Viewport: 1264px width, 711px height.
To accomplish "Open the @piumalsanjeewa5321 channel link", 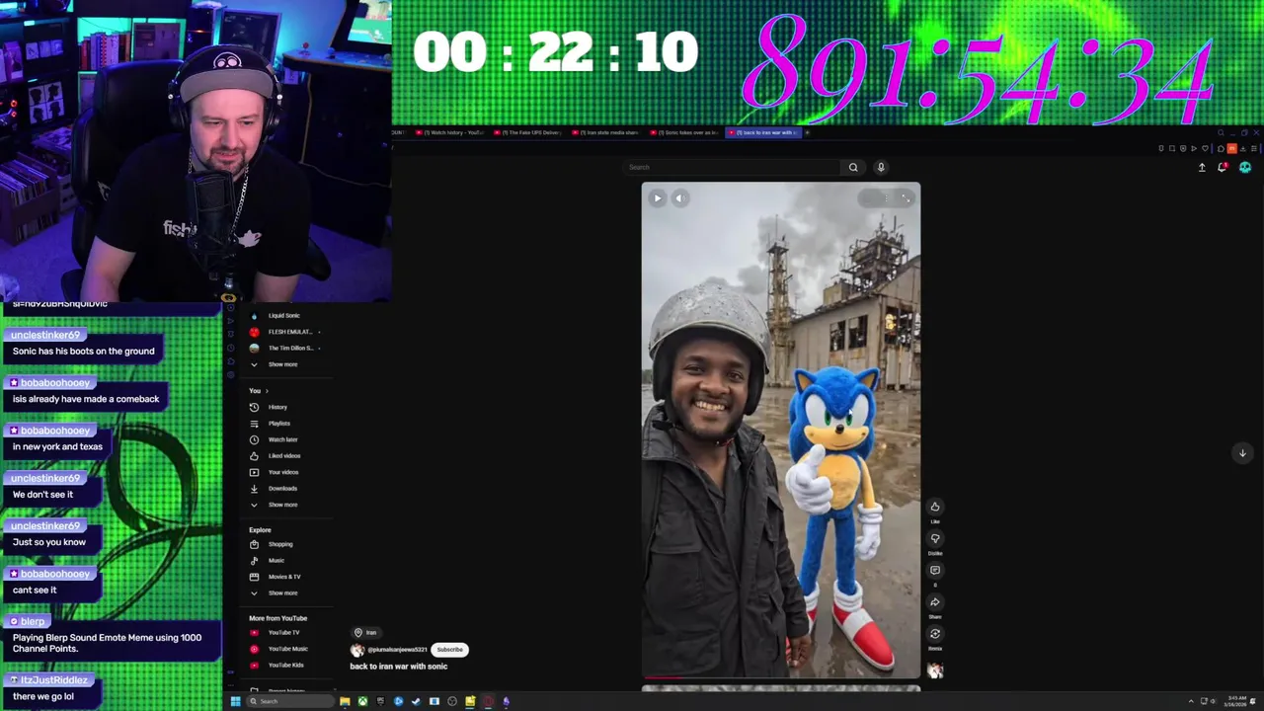I will (397, 650).
